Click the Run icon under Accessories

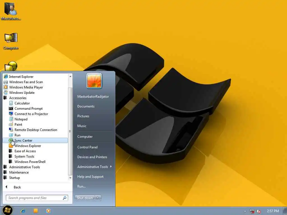pos(11,135)
